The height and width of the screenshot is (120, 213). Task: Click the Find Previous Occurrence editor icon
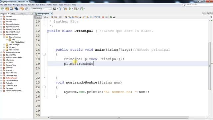pos(70,17)
